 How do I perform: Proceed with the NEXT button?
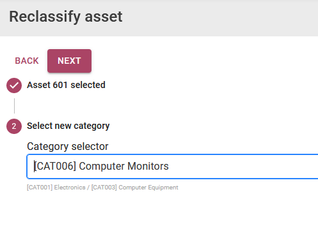[x=69, y=61]
